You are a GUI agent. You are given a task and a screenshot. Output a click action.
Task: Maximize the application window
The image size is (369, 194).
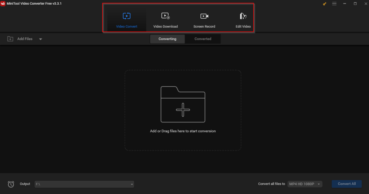pyautogui.click(x=355, y=4)
